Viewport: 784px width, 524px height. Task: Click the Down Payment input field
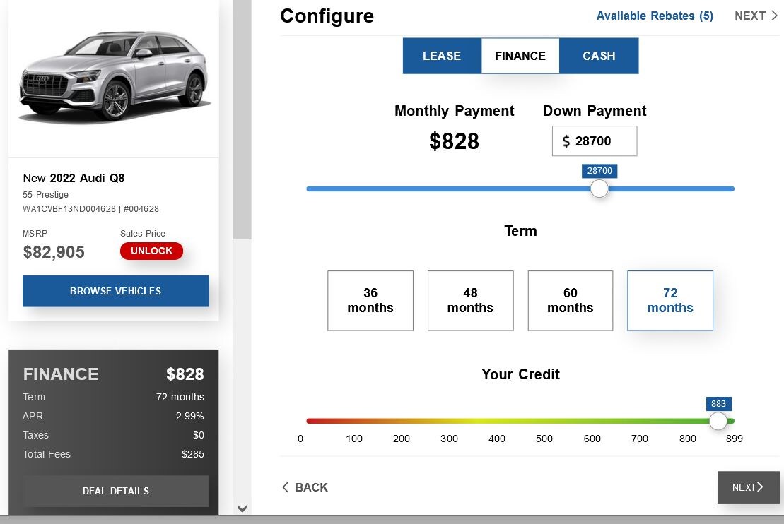pos(595,141)
